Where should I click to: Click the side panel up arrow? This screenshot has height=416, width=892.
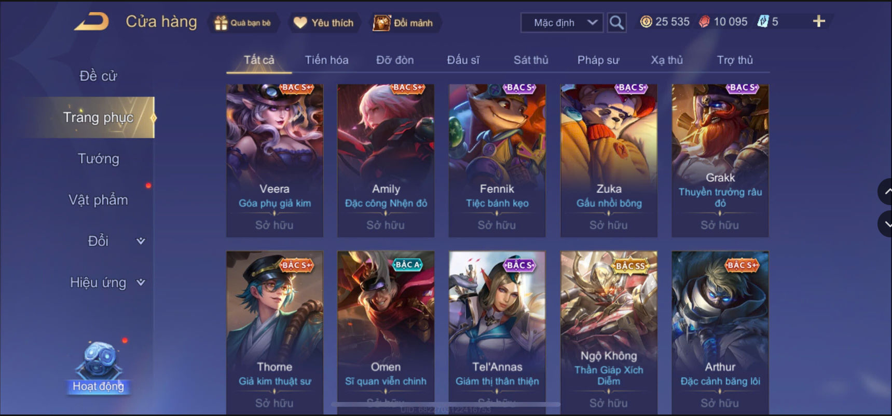pyautogui.click(x=886, y=192)
